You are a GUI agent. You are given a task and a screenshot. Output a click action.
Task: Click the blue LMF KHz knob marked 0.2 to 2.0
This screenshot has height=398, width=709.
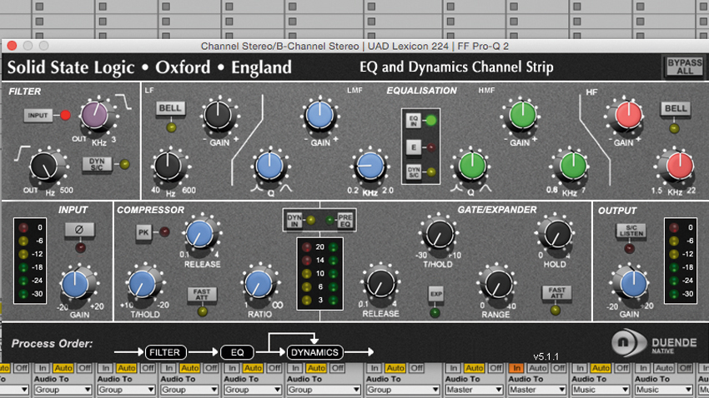pyautogui.click(x=370, y=166)
